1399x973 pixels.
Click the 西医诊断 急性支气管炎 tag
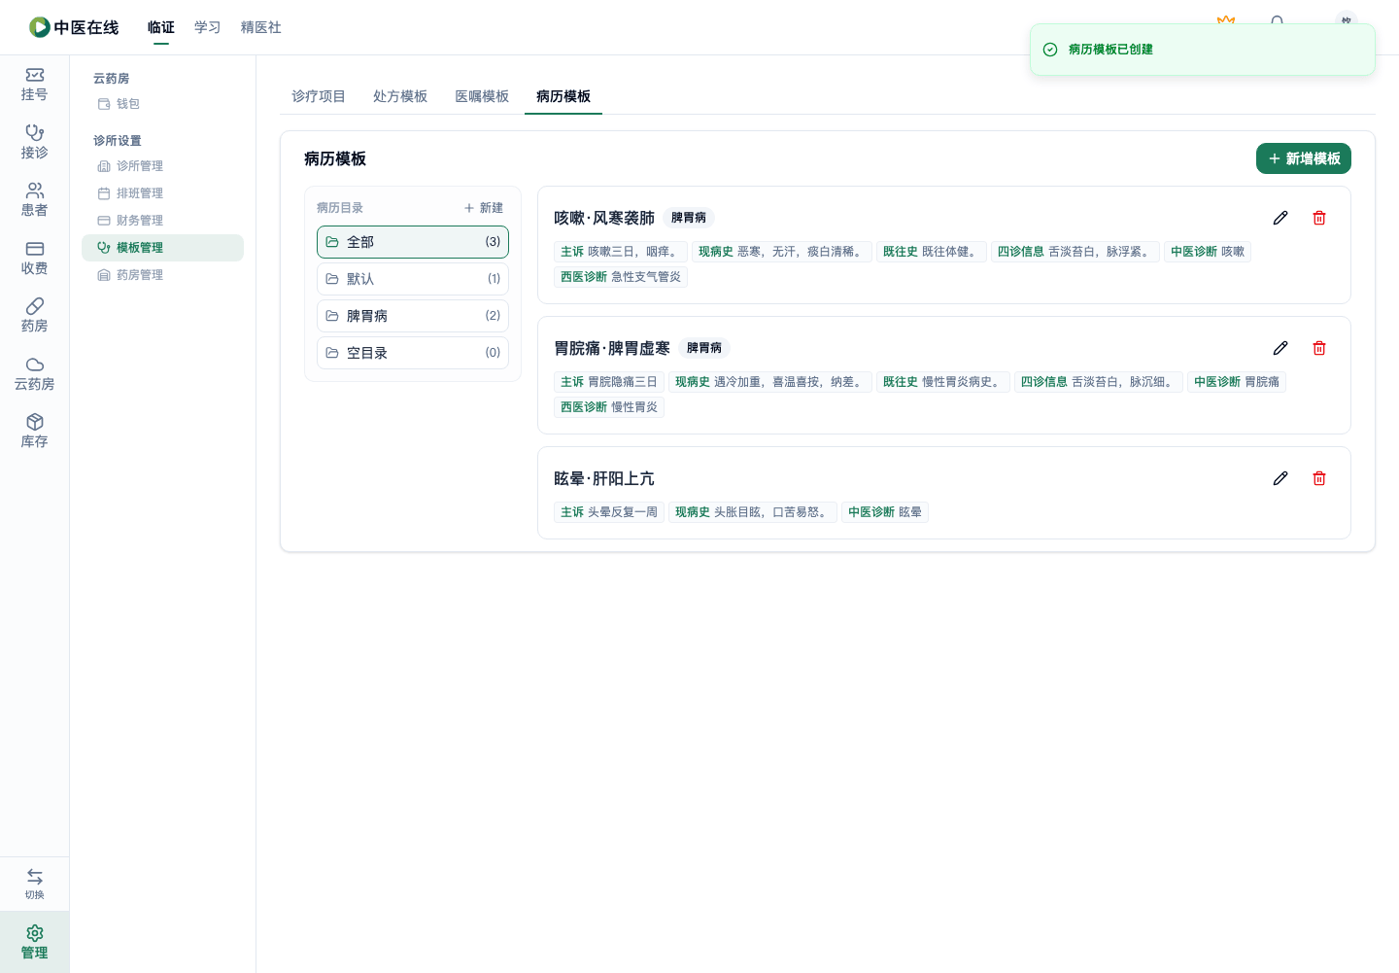pos(621,277)
